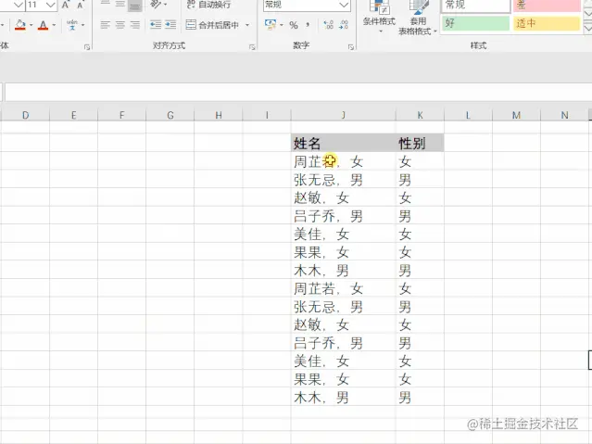Decrease the cell indent
This screenshot has height=444, width=592.
[155, 25]
